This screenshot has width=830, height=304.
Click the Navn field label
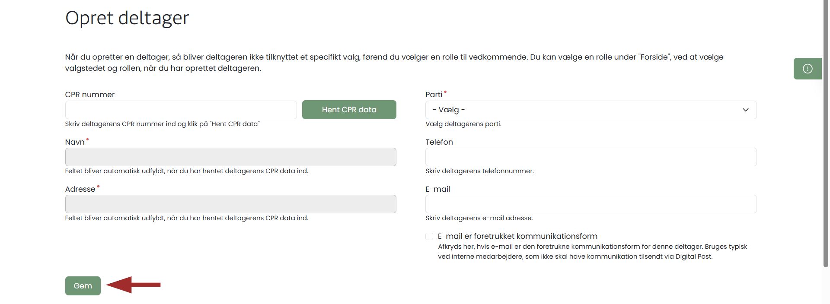click(75, 142)
